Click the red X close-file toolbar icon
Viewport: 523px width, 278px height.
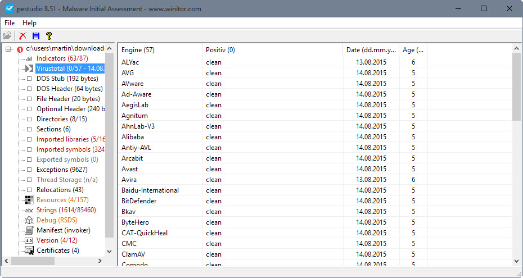click(22, 35)
